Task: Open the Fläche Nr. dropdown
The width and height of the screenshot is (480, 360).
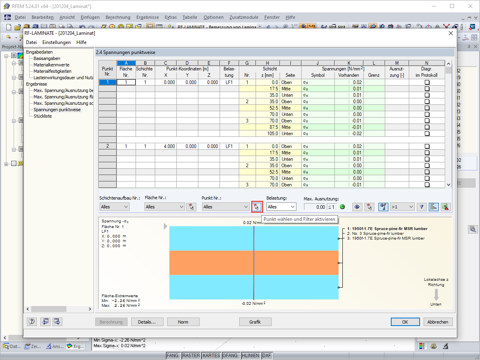Action: 164,207
